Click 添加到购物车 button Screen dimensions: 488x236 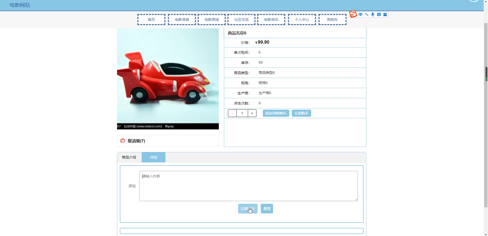point(276,113)
